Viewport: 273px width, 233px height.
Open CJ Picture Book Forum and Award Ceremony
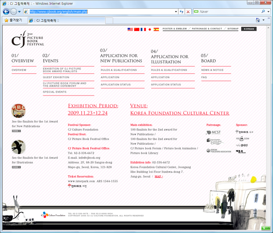tap(65, 85)
